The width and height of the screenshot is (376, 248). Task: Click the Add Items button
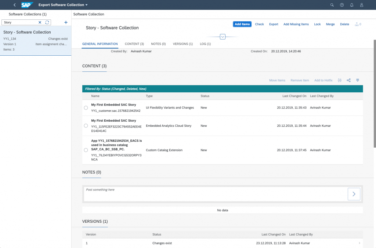[x=242, y=24]
